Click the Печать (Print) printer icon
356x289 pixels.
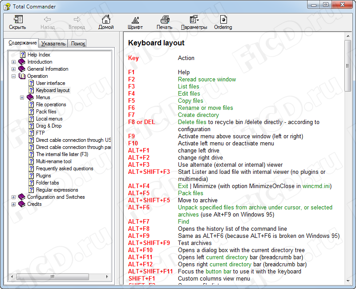(165, 20)
